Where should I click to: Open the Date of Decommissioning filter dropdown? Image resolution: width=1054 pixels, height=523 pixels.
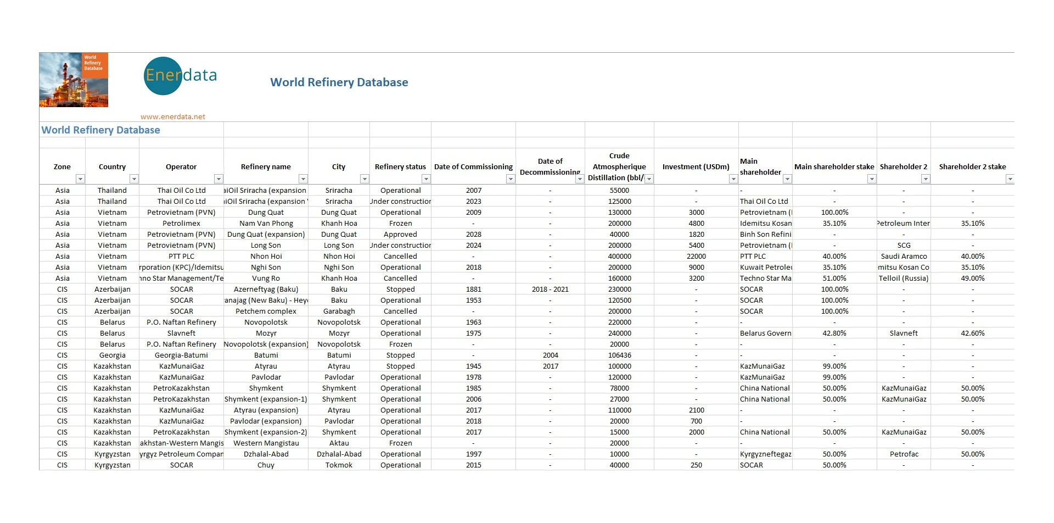pos(580,179)
